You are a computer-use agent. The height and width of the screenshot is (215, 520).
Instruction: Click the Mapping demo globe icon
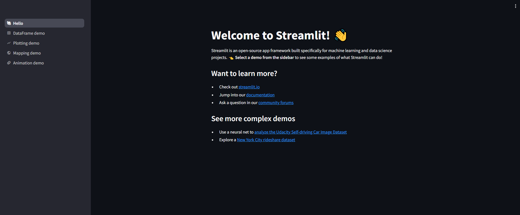[9, 53]
